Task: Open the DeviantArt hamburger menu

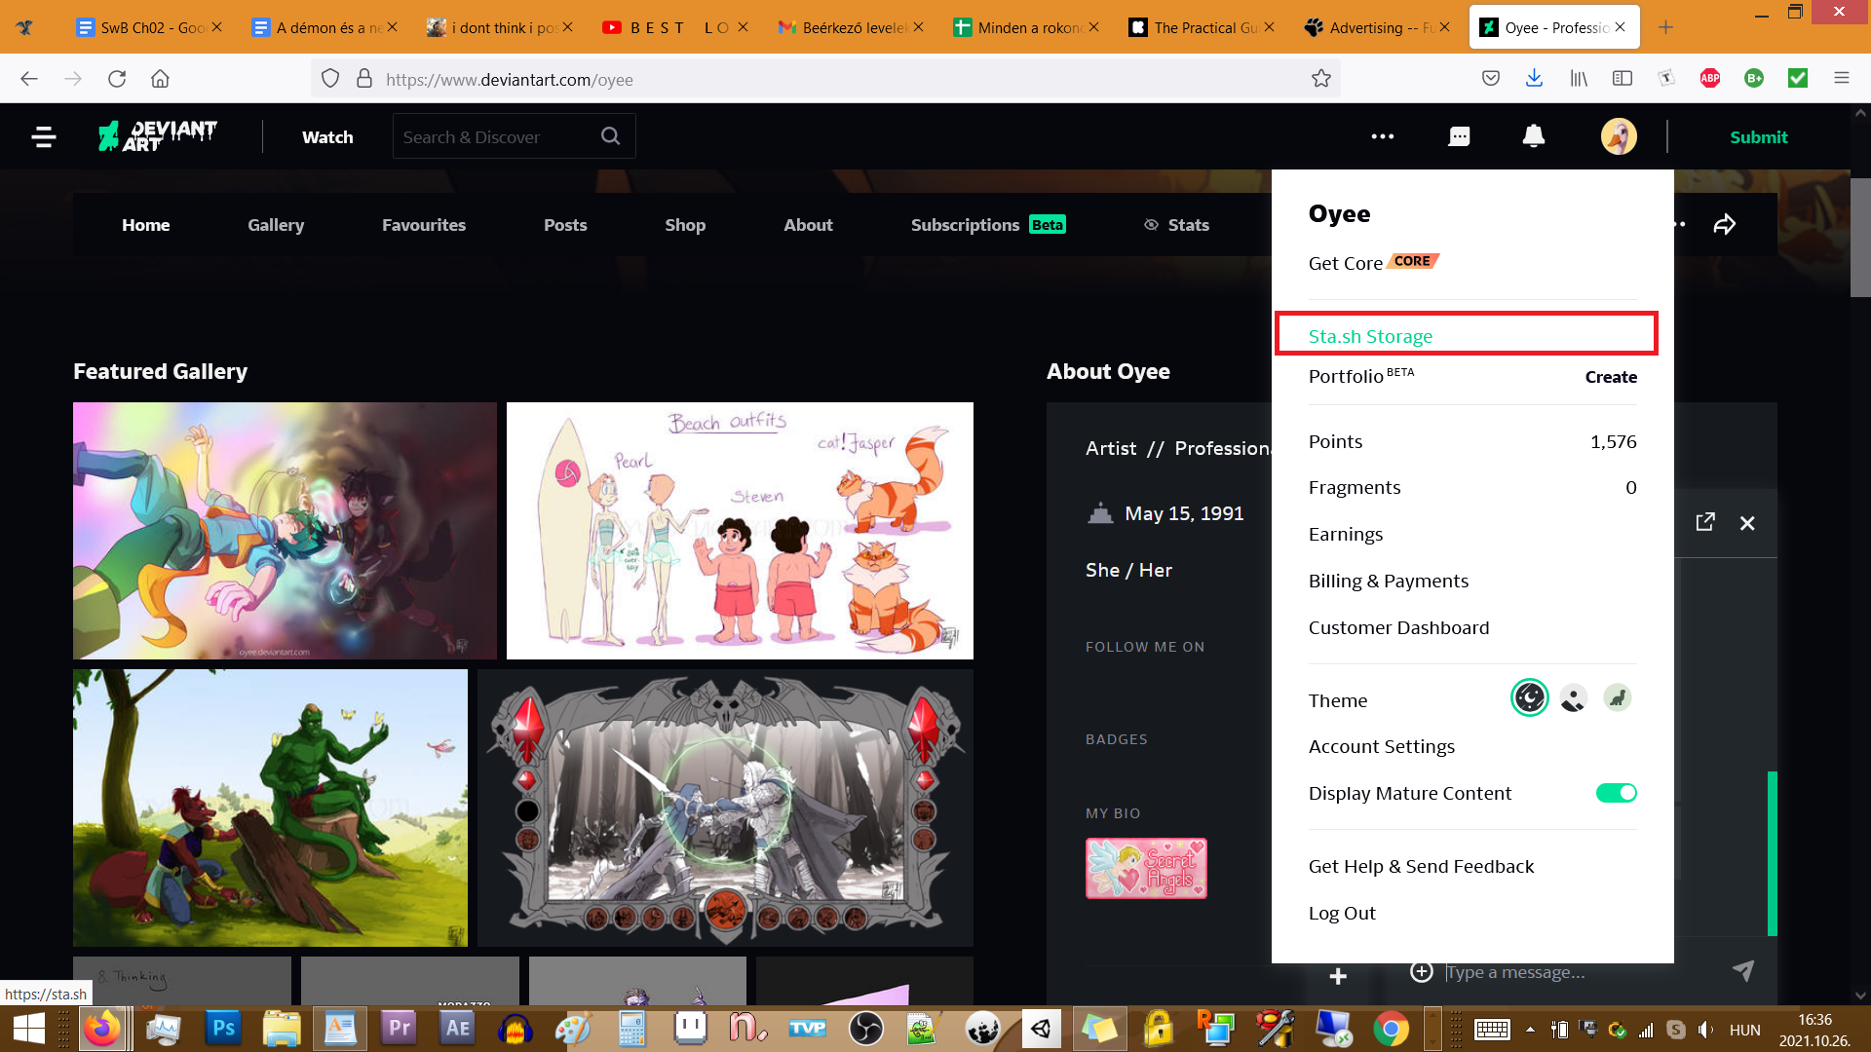Action: click(43, 137)
